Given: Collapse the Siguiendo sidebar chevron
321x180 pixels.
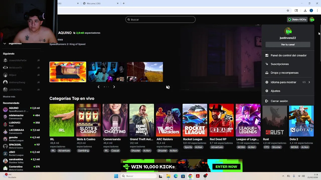Looking at the screenshot, I should 5,43.
